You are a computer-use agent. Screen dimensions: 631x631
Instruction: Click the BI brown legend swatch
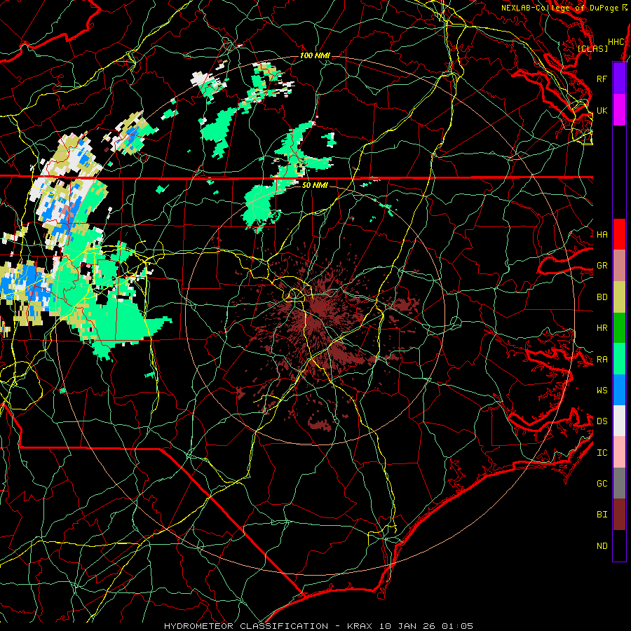click(619, 515)
